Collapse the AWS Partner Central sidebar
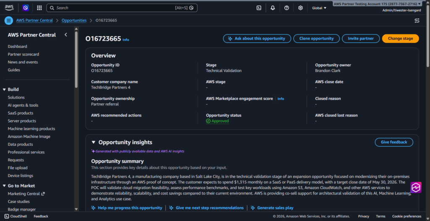430x221 pixels. click(66, 35)
